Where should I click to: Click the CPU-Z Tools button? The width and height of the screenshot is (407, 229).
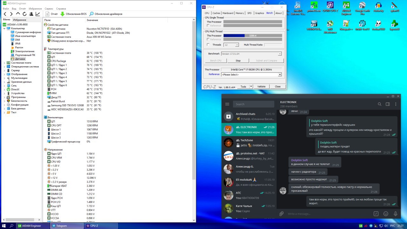(243, 87)
